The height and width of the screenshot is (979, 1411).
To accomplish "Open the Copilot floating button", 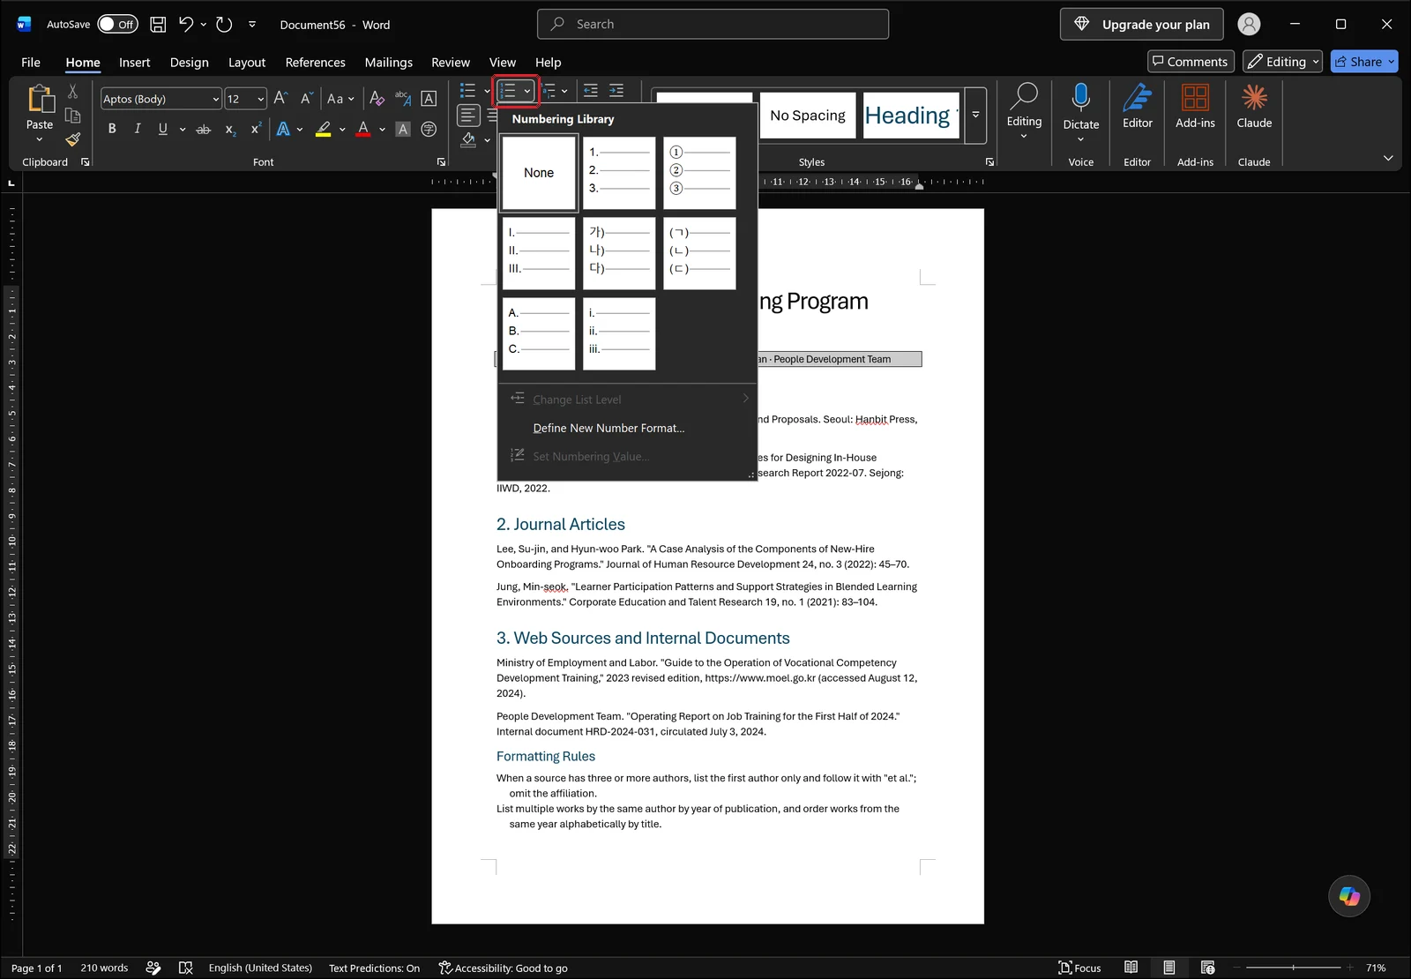I will (x=1349, y=896).
